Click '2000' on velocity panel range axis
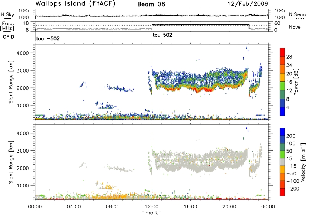The image size is (310, 215). pos(22,168)
